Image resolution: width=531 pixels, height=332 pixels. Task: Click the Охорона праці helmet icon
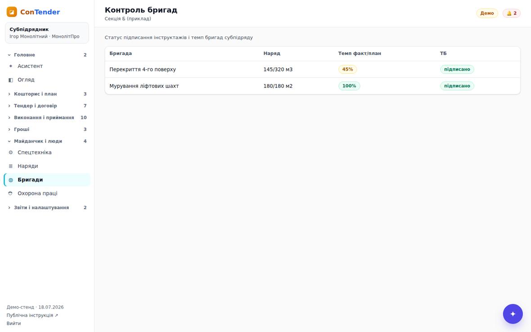10,193
